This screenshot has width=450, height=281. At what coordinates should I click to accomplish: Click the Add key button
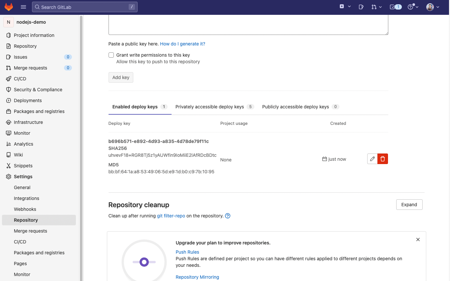(x=121, y=77)
